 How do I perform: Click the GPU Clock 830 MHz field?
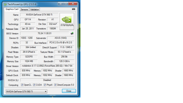click(x=26, y=71)
